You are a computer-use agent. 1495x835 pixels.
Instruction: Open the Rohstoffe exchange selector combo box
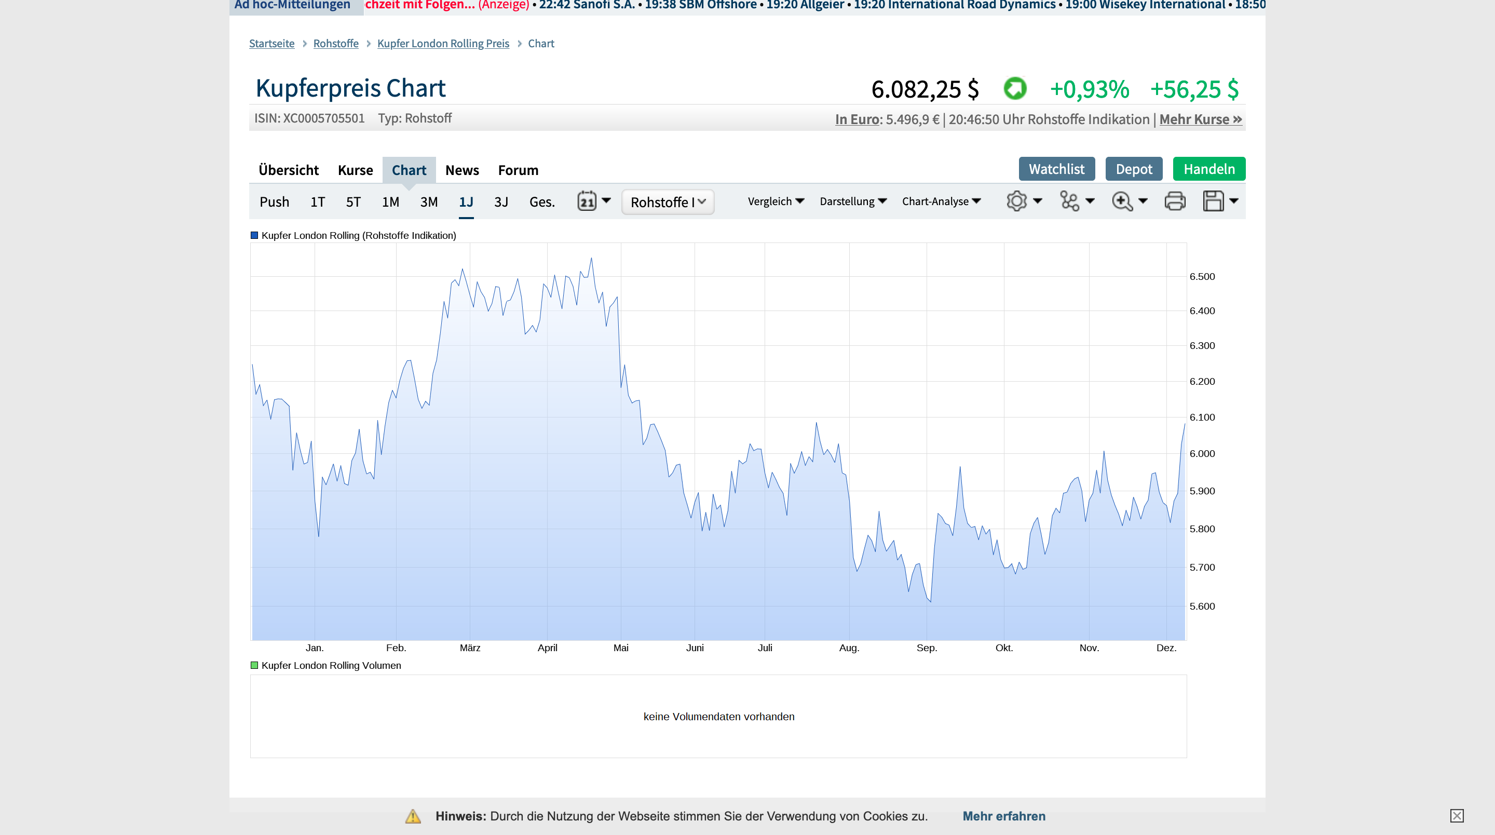click(668, 202)
